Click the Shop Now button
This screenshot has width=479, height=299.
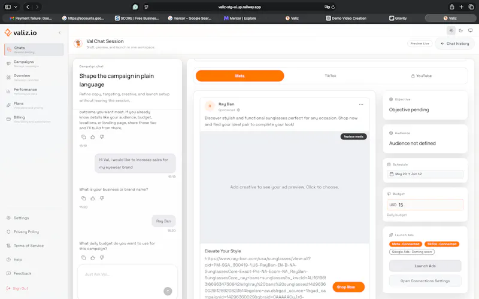[348, 287]
